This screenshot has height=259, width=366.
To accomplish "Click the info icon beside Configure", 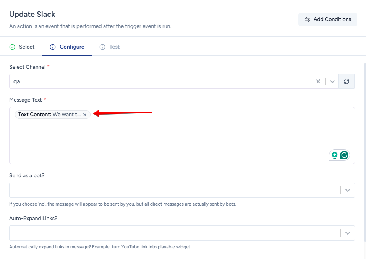I will pyautogui.click(x=53, y=47).
